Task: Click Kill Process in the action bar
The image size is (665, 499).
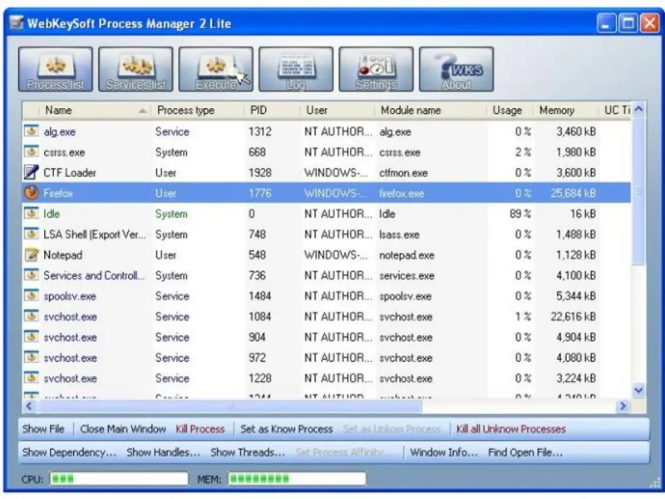Action: 200,429
